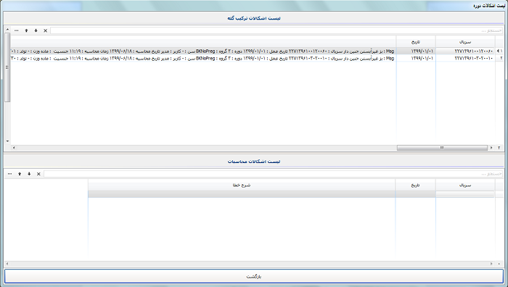The image size is (508, 287).
Task: Select the second row's date cell ۱۳۹۹/۰۱/۰۱
Action: 416,58
